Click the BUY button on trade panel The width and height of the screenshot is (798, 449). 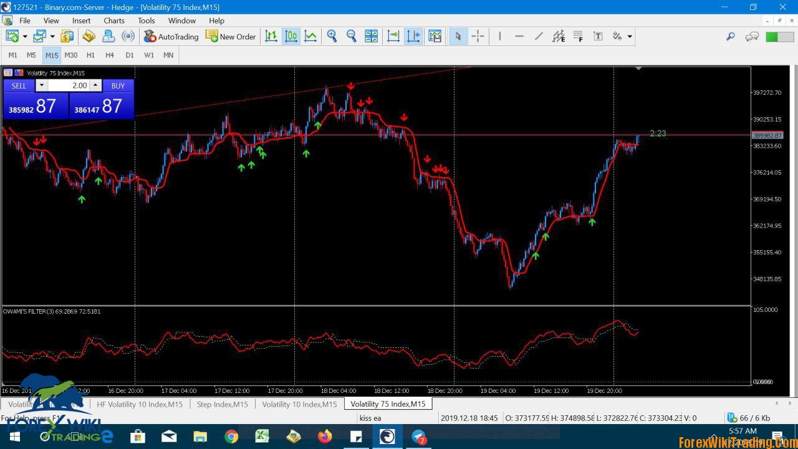(118, 85)
